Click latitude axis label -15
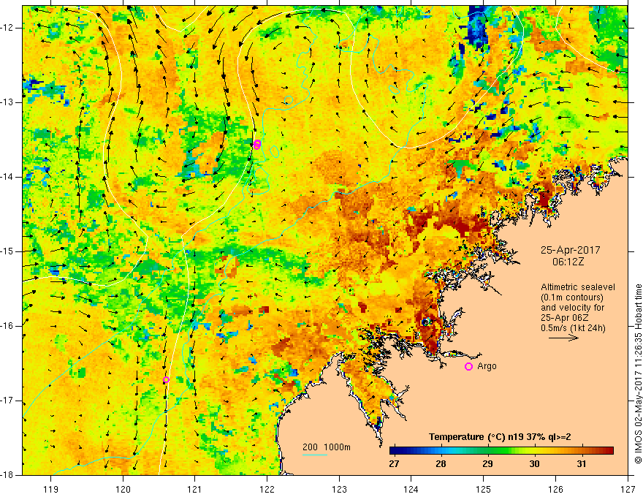 click(8, 251)
